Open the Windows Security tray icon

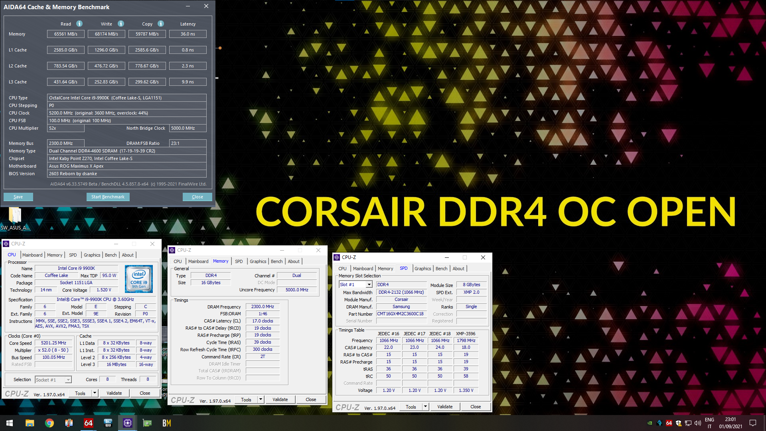(679, 423)
